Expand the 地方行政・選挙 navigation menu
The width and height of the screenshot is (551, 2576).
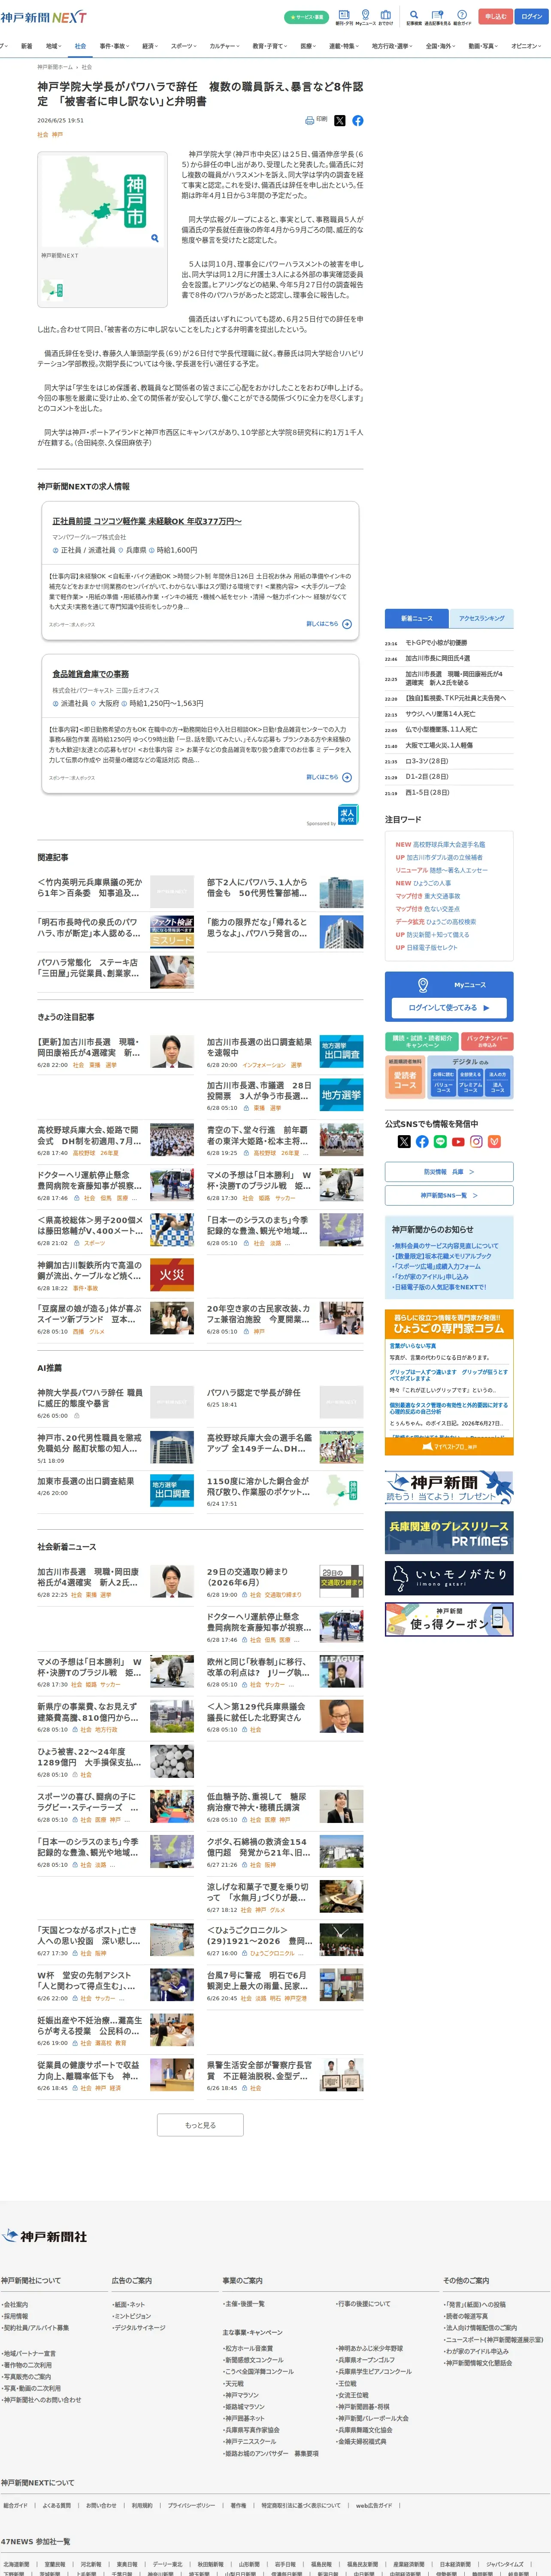tap(392, 46)
